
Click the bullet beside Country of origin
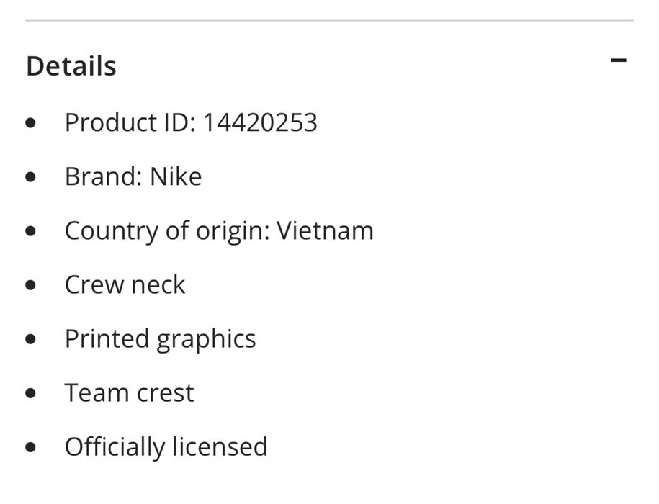pos(30,231)
